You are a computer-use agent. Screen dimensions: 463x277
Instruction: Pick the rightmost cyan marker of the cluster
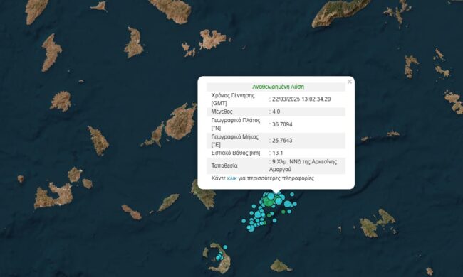[x=295, y=204]
